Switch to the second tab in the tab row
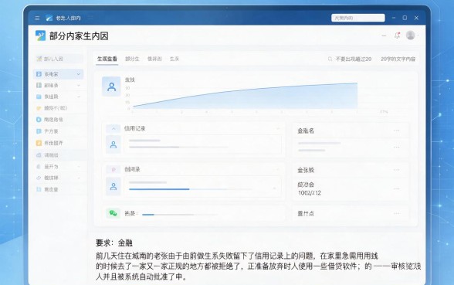Screen dimensions: 454x285 tap(132, 59)
